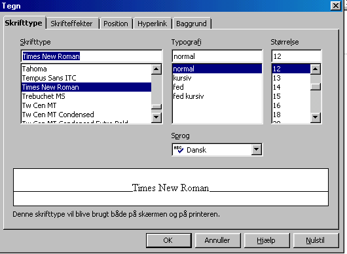Select Times New Roman in the font list
Image resolution: width=347 pixels, height=254 pixels.
click(x=86, y=87)
